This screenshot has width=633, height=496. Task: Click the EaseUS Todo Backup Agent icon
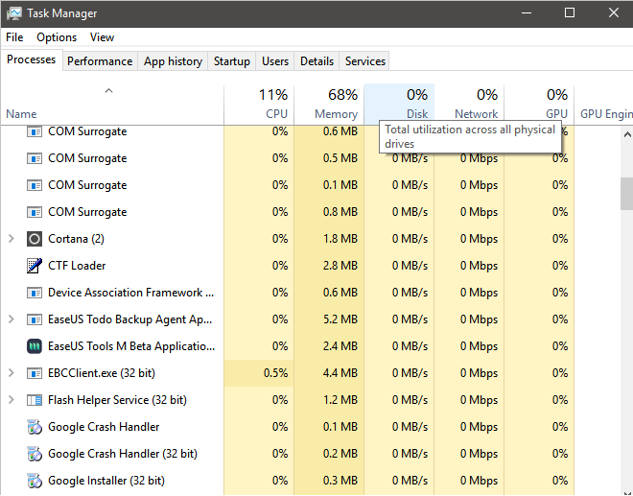[x=35, y=319]
